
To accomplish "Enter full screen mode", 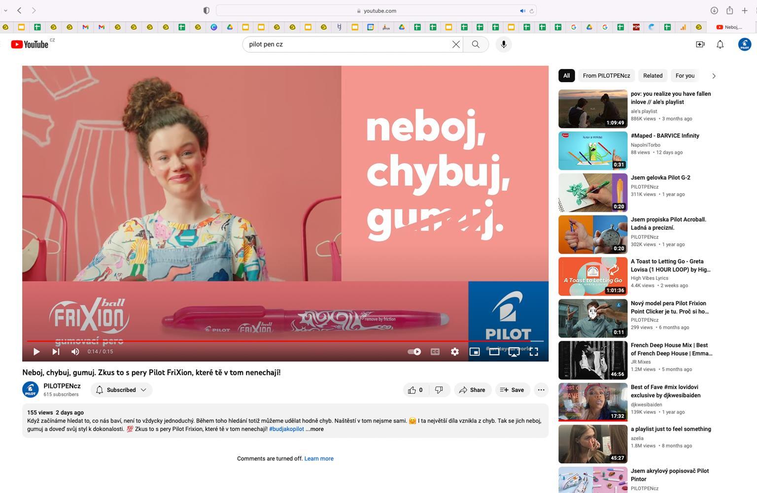I will tap(534, 352).
